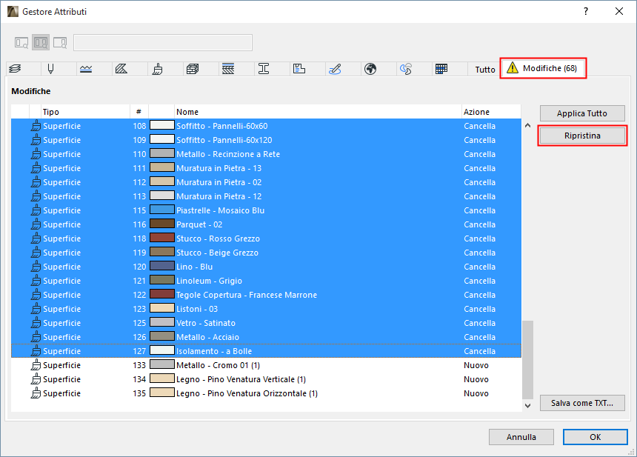Switch to left-list search view mode
The height and width of the screenshot is (457, 637).
click(x=21, y=42)
